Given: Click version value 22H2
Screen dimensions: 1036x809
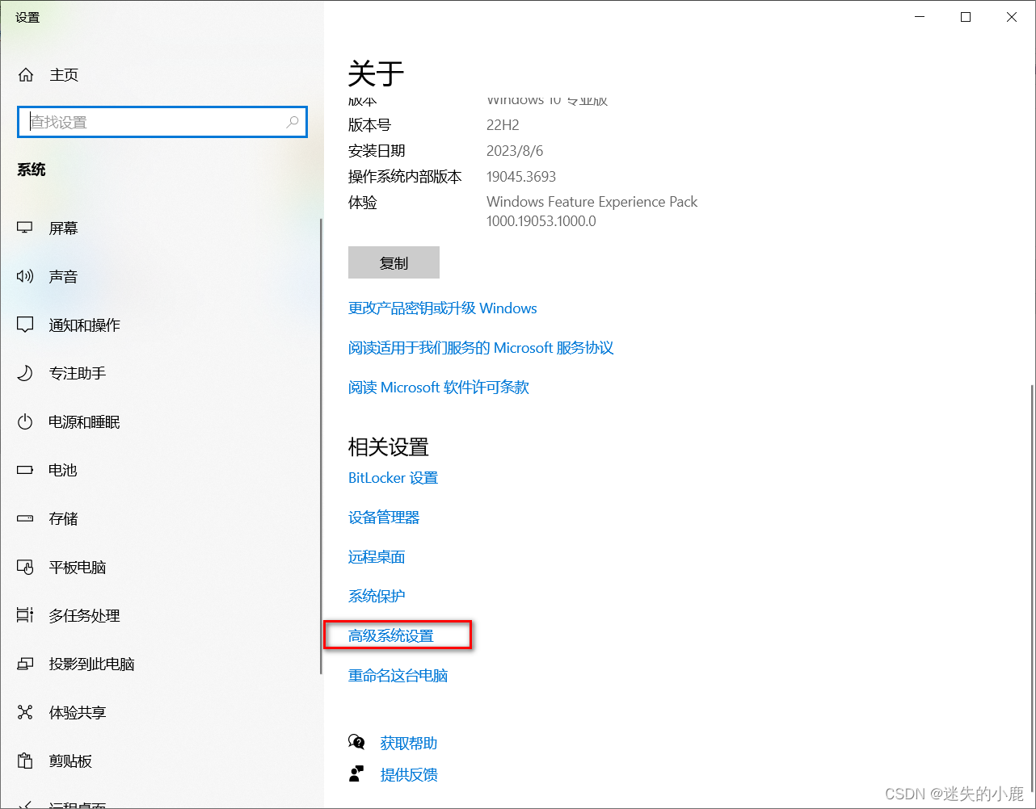Looking at the screenshot, I should pyautogui.click(x=503, y=125).
